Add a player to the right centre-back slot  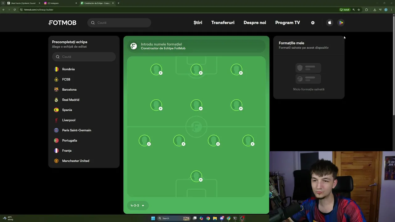[214, 141]
